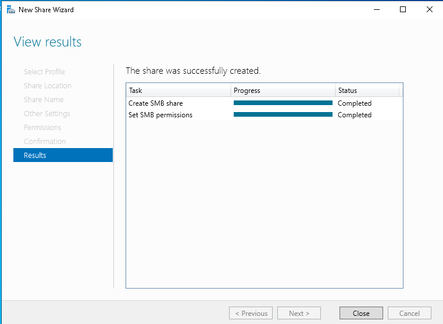Select the Results step in the sidebar
The width and height of the screenshot is (443, 324).
click(63, 155)
